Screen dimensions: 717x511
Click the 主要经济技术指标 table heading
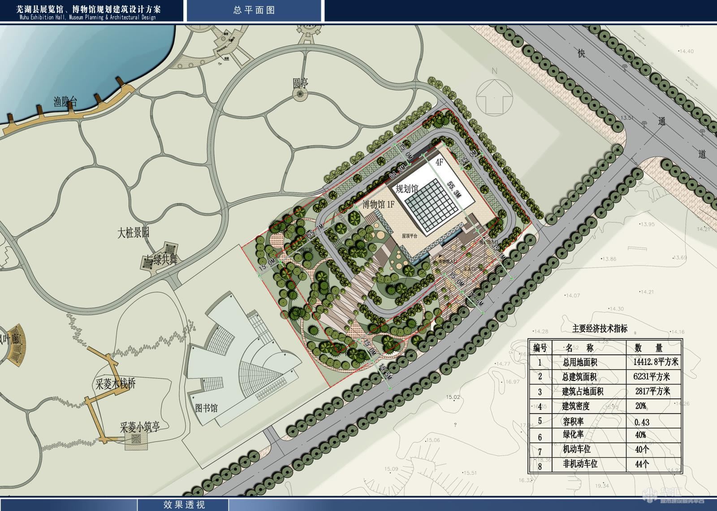click(600, 328)
